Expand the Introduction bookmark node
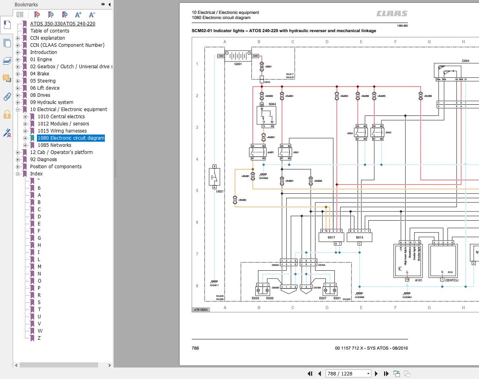 (17, 52)
